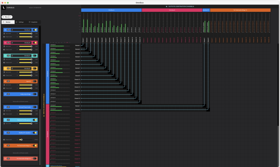Collapse the Omnibus A inputs source group
Viewport: 280px width, 167px height.
pos(48,74)
